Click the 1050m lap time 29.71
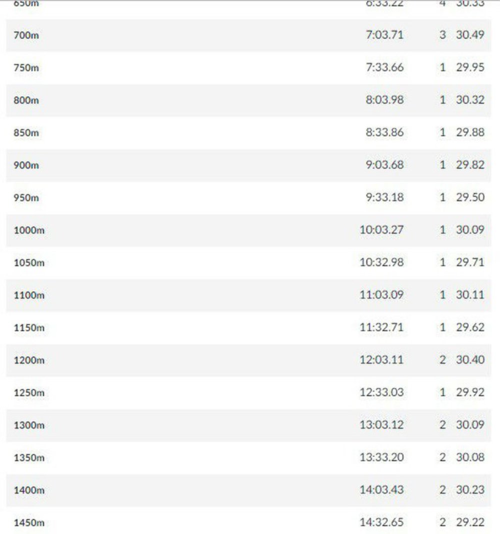This screenshot has width=500, height=534. point(470,262)
